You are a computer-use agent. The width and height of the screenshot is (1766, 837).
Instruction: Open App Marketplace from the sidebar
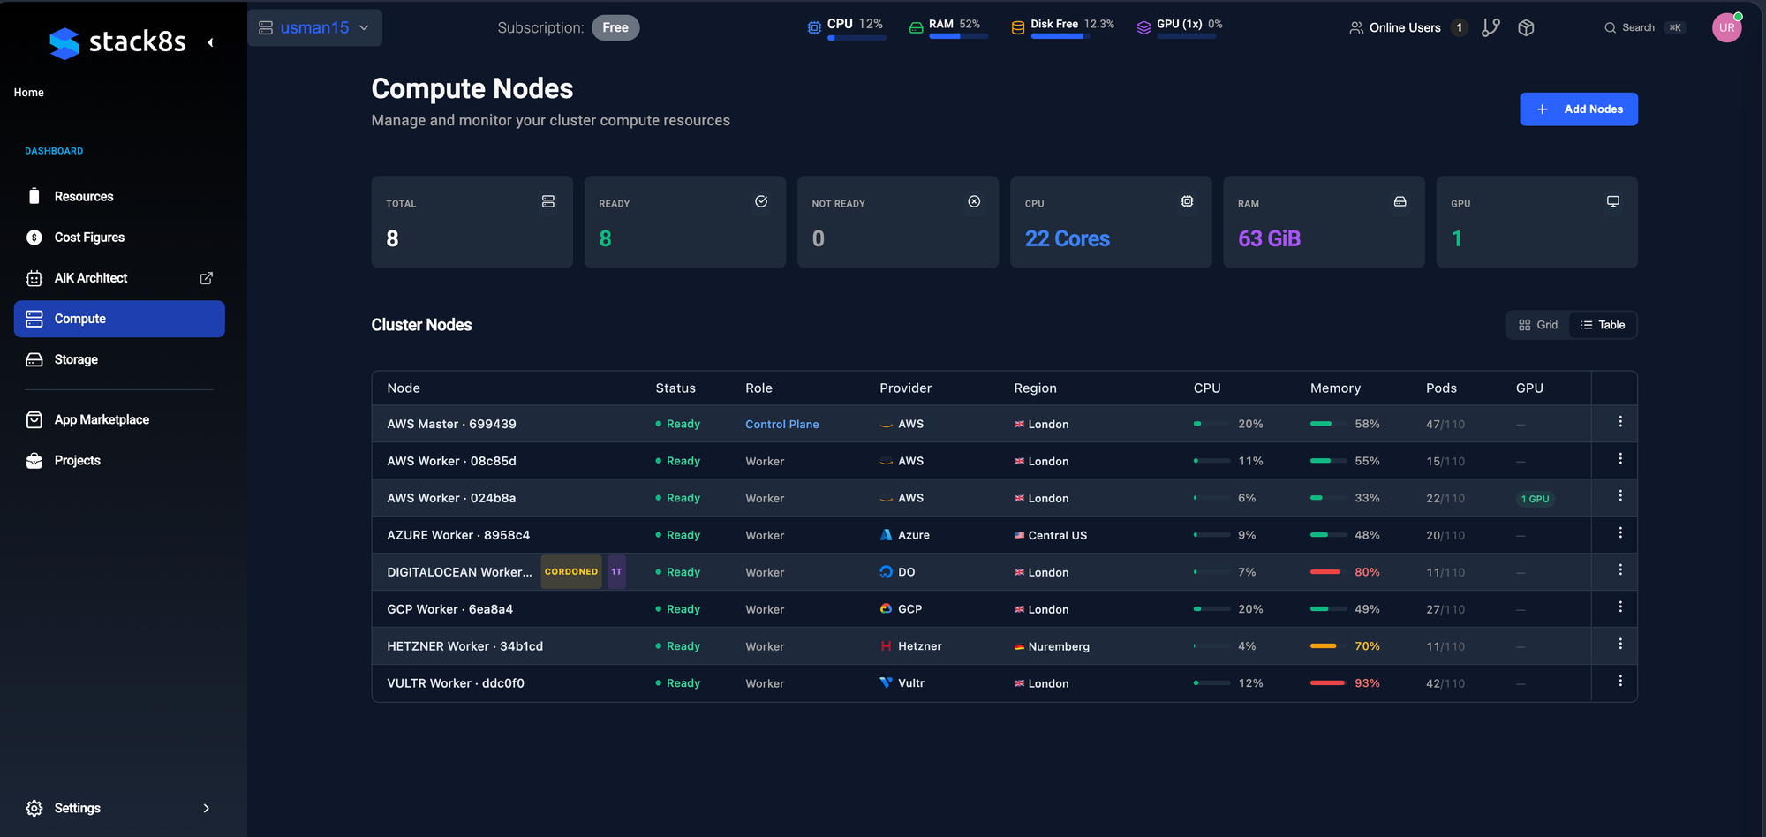(102, 419)
